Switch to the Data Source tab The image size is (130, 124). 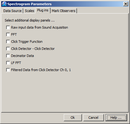click(13, 11)
